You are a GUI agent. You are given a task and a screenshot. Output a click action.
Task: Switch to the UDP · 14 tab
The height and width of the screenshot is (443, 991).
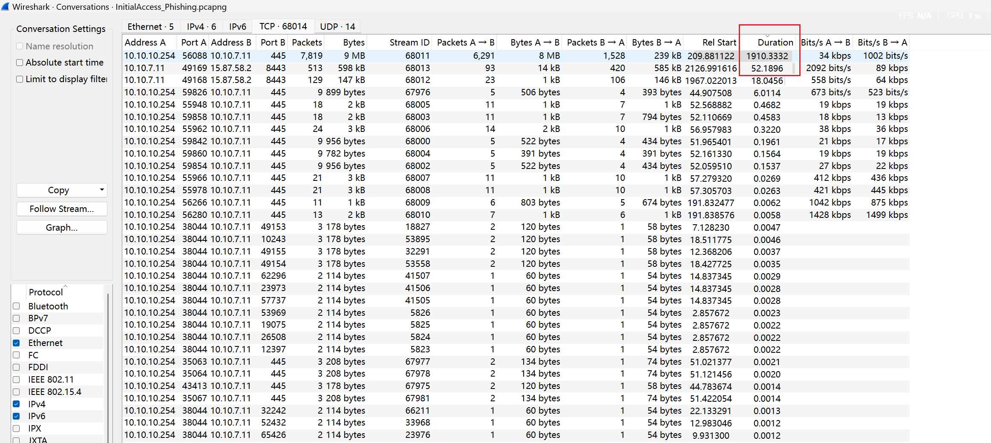[x=337, y=26]
